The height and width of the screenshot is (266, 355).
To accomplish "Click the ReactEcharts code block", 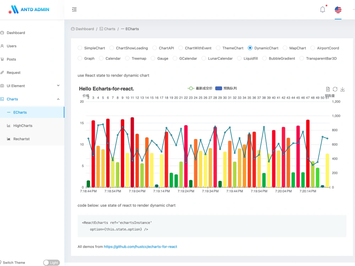I will click(x=212, y=226).
